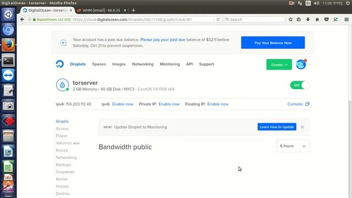Open the downloads arrow icon
Viewport: 352px width, 198px height.
click(308, 20)
